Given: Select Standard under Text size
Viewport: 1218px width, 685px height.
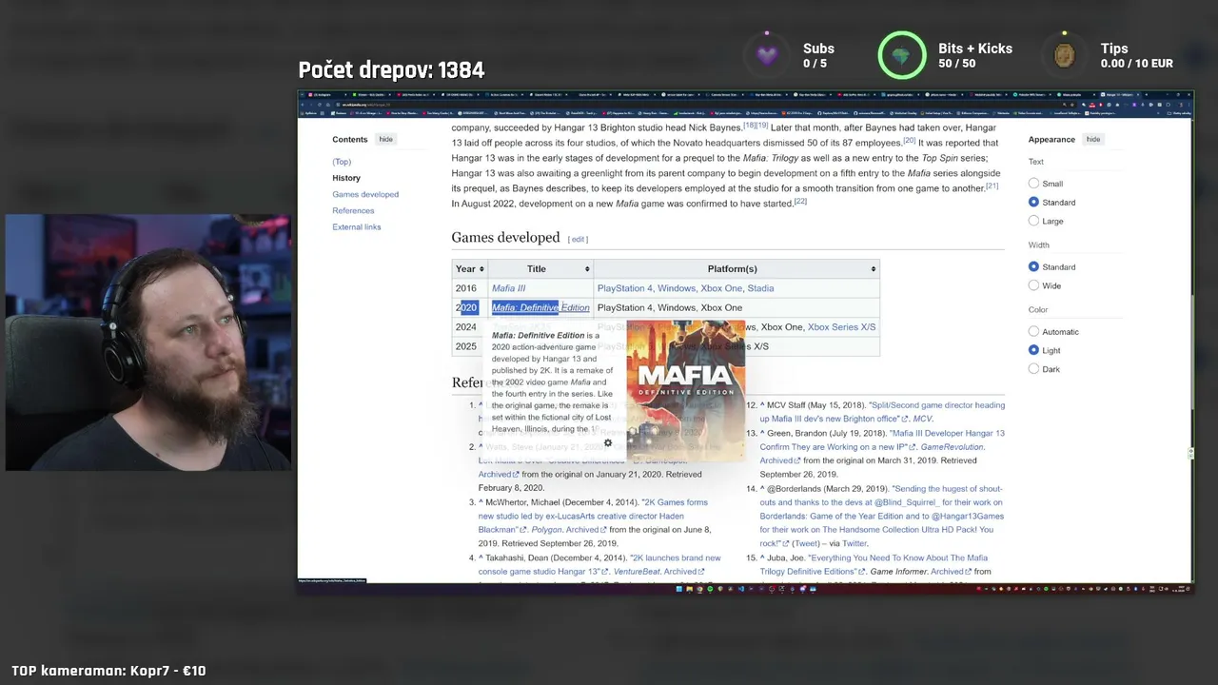Looking at the screenshot, I should pos(1033,203).
